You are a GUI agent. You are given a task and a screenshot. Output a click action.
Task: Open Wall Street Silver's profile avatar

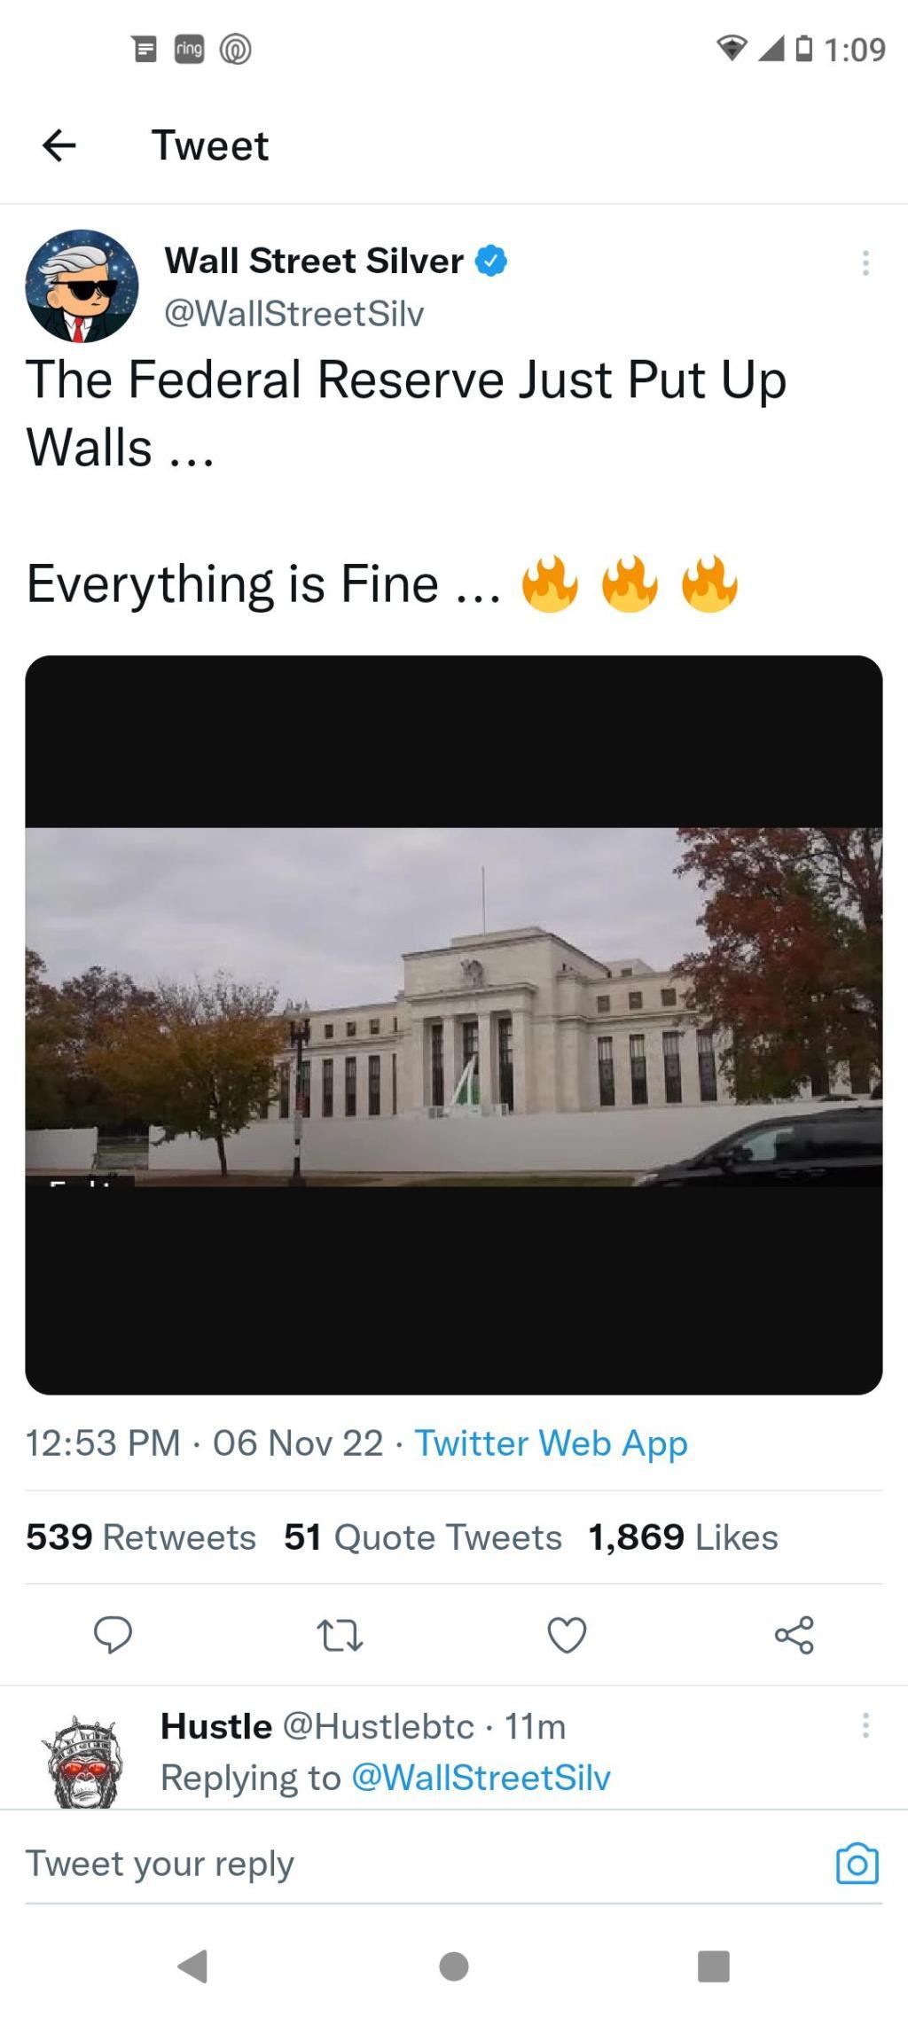coord(82,285)
